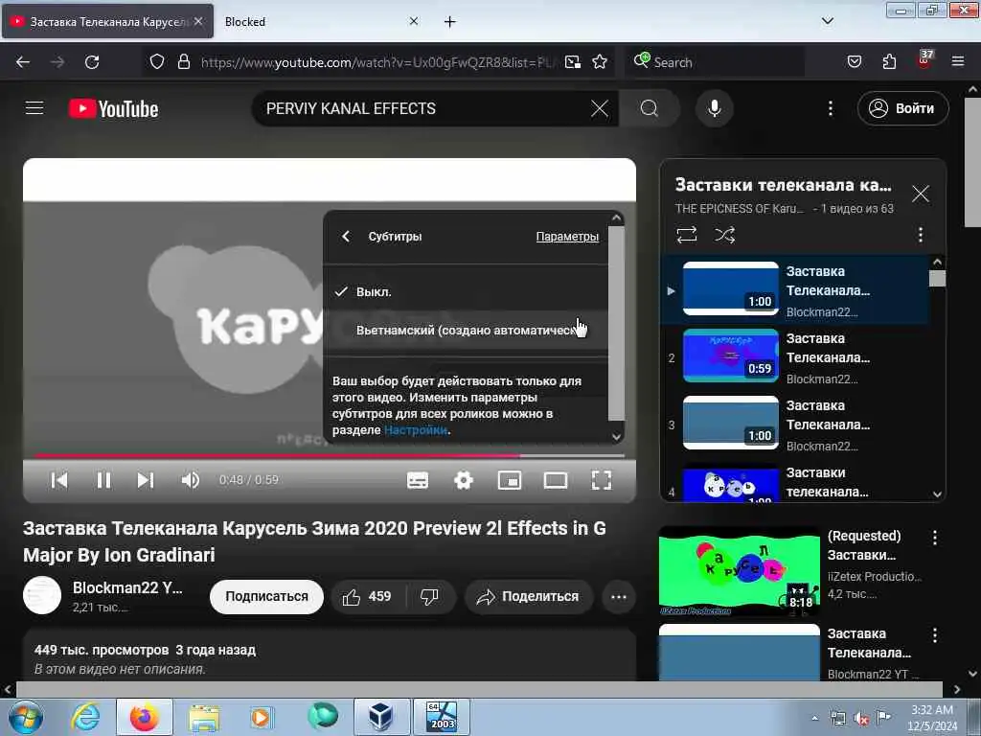Image resolution: width=981 pixels, height=736 pixels.
Task: Open the tracking protection shield icon
Action: 157,62
